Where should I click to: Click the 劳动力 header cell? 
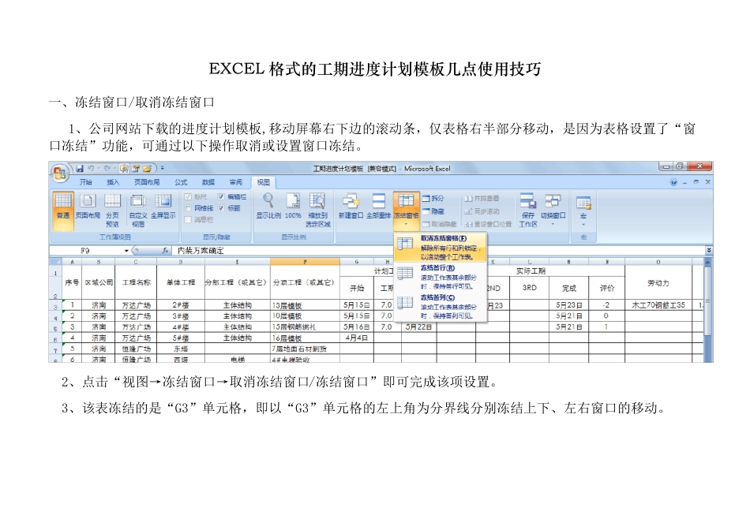tap(658, 282)
